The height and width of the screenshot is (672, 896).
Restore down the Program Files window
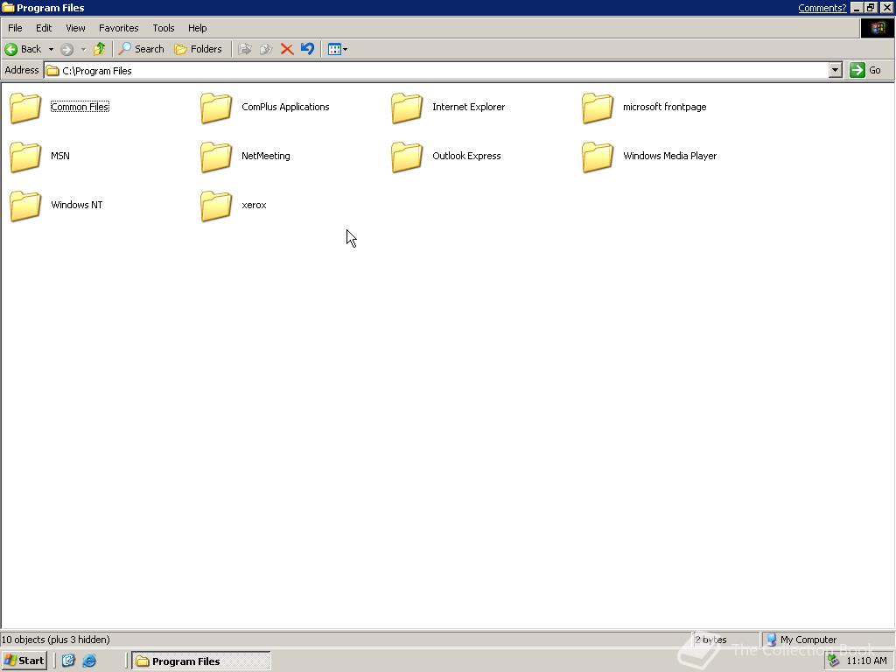pyautogui.click(x=871, y=8)
